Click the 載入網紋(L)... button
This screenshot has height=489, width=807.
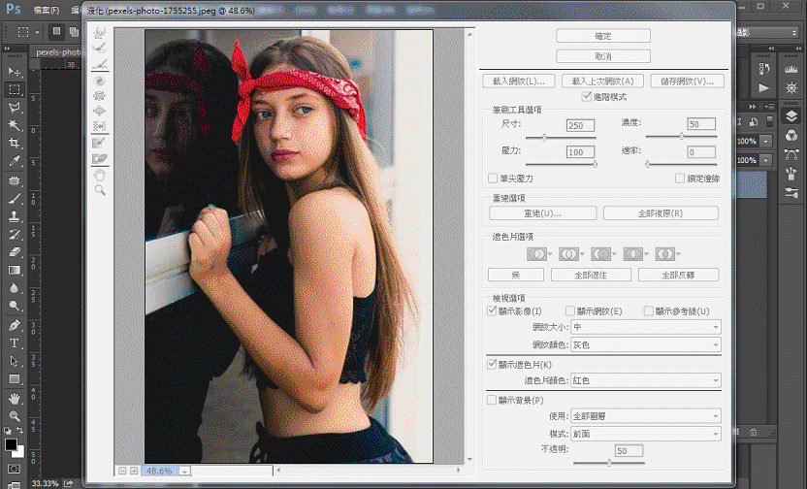coord(519,81)
